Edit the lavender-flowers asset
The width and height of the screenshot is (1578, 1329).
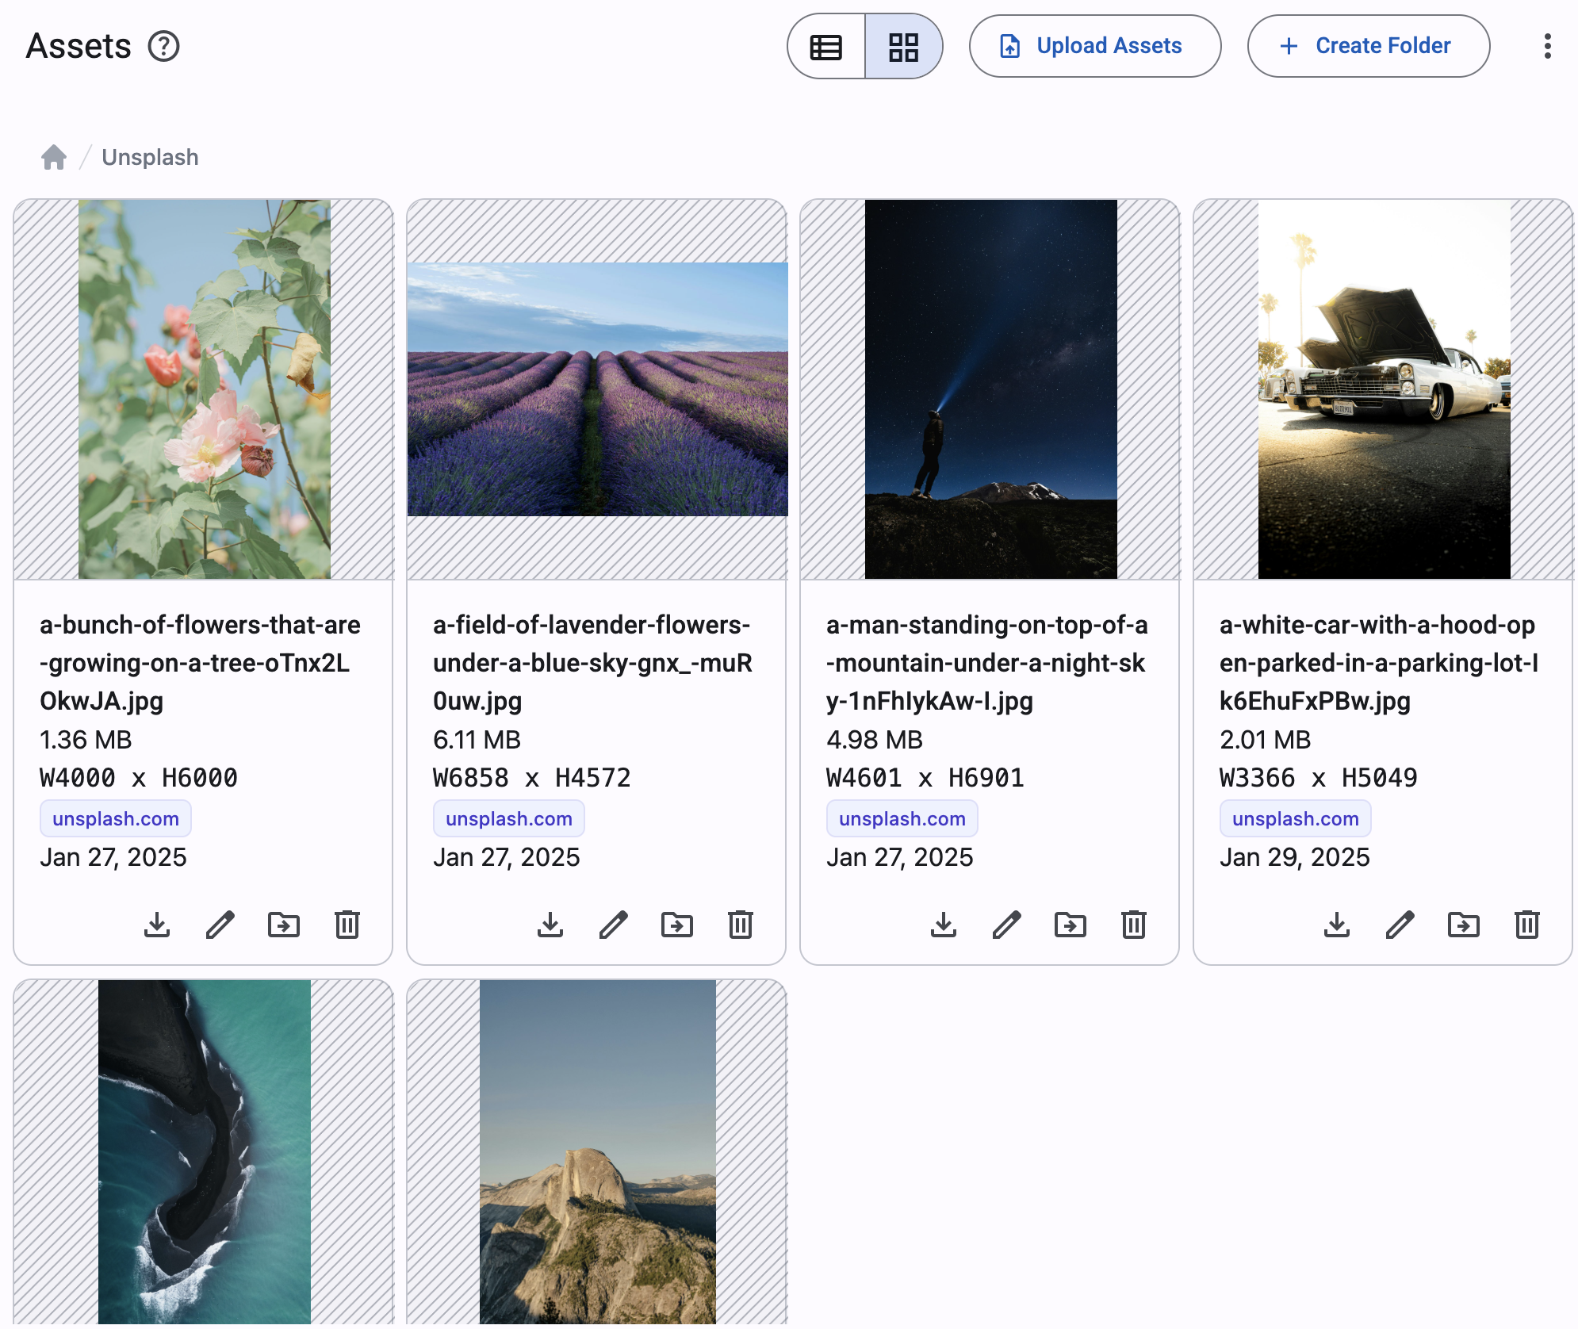click(614, 925)
